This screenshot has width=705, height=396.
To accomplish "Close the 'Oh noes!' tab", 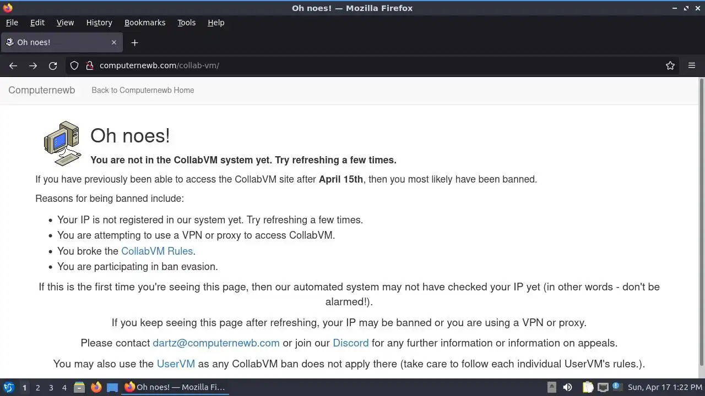I will (114, 42).
